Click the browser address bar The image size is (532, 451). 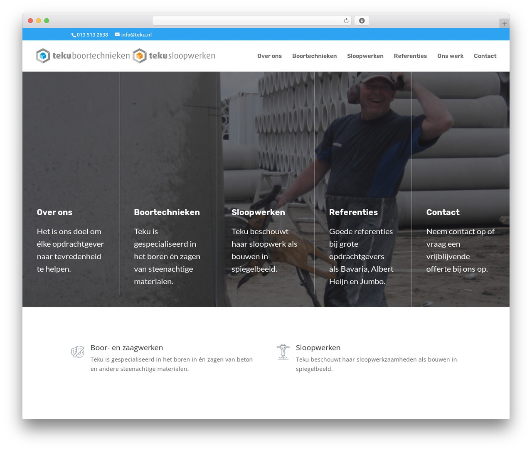tap(251, 21)
